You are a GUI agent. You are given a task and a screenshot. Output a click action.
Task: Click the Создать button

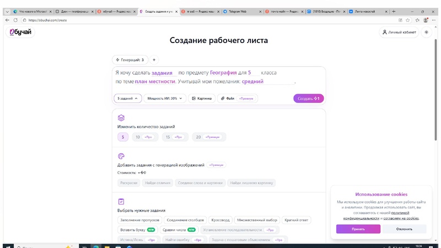[x=309, y=99]
